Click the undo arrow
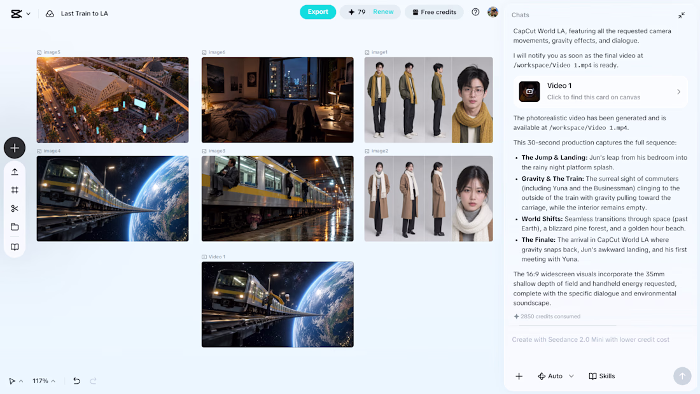Viewport: 700px width, 394px height. click(x=77, y=381)
